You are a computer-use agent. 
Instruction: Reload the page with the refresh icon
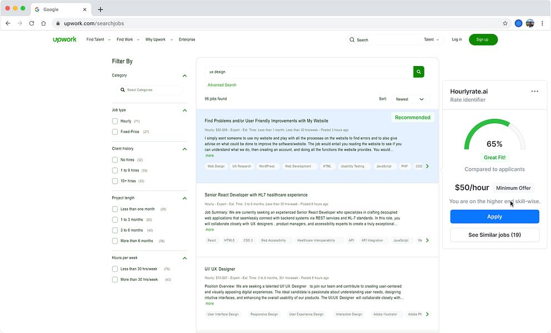point(32,23)
